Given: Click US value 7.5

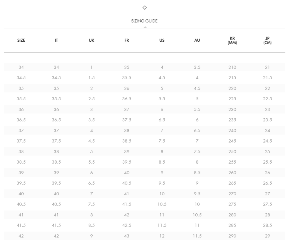Looking at the screenshot, I should coord(162,141).
